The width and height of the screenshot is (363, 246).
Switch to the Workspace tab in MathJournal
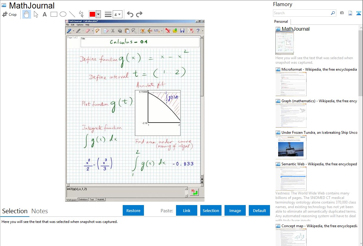(72, 200)
